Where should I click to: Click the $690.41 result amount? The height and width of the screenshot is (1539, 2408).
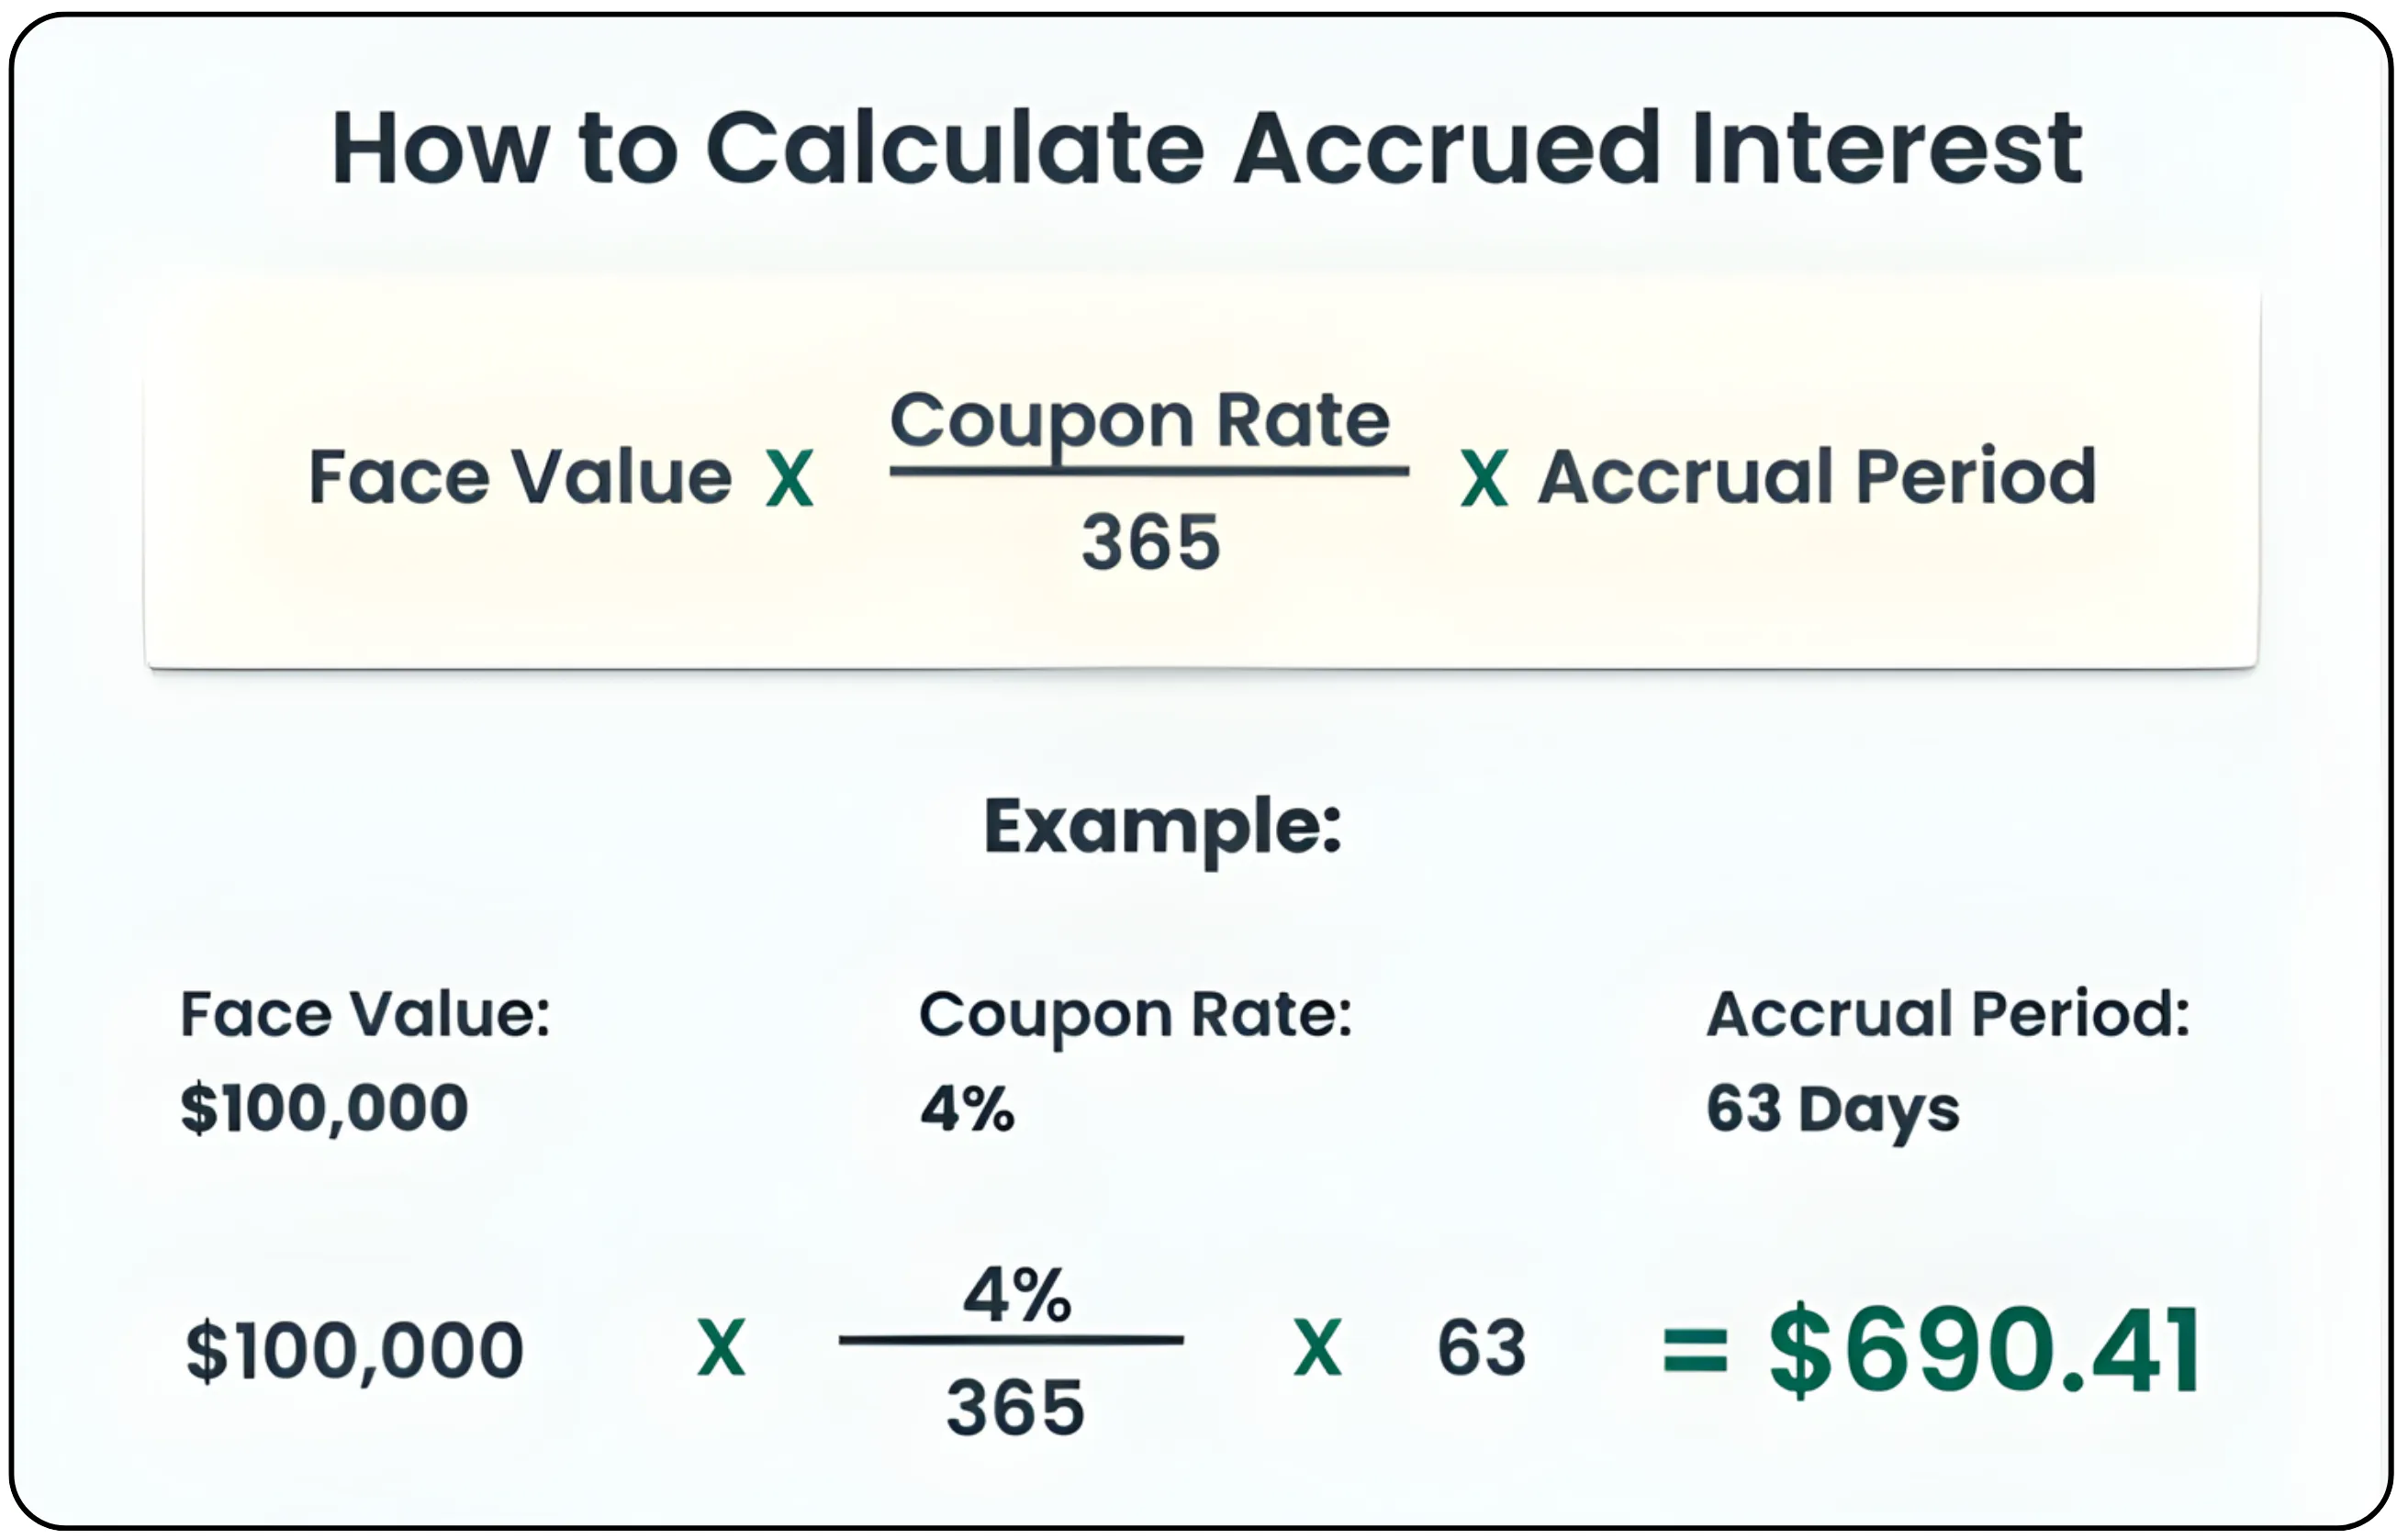point(1984,1350)
